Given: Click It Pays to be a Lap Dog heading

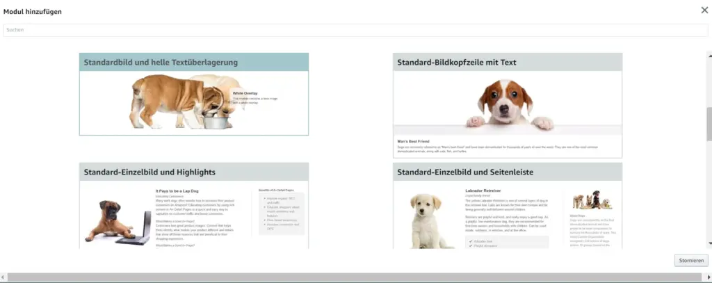Looking at the screenshot, I should coord(177,191).
